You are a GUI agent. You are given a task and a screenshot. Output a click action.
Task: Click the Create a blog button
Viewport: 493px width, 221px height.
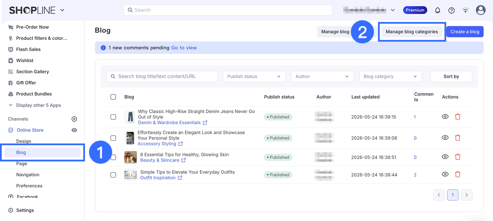465,32
